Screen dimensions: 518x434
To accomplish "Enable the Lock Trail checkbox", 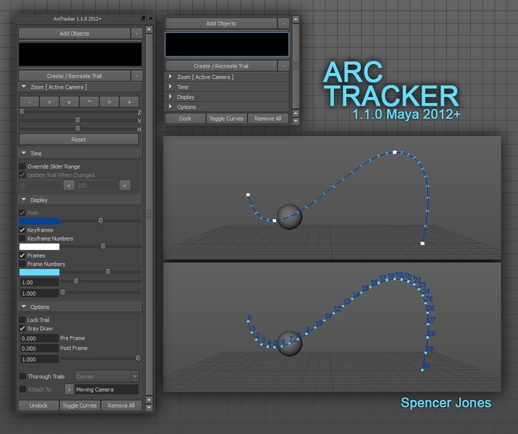I will click(x=21, y=319).
